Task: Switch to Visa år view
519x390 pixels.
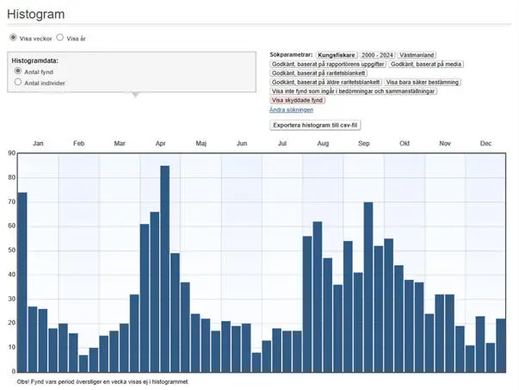Action: coord(60,38)
